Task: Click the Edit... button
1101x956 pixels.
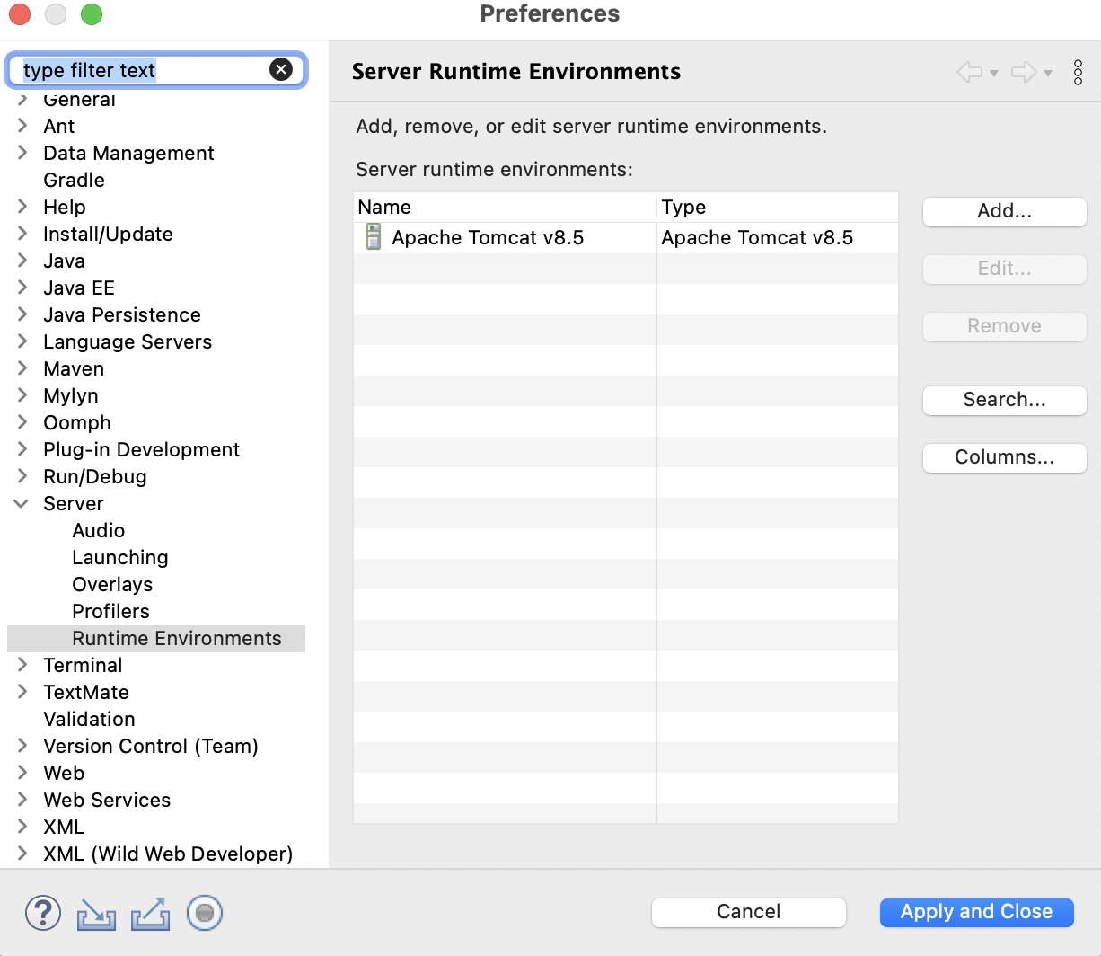Action: click(x=1004, y=269)
